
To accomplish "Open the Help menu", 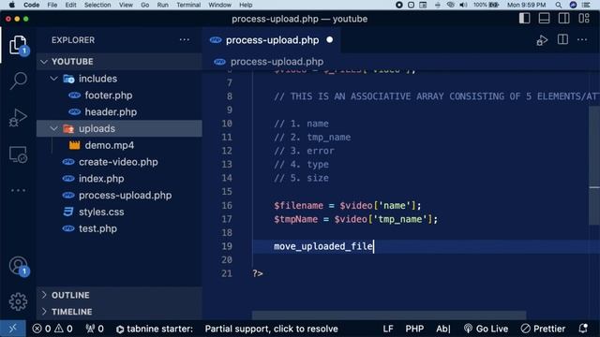I will [x=246, y=5].
